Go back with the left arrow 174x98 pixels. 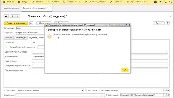(x=13, y=16)
